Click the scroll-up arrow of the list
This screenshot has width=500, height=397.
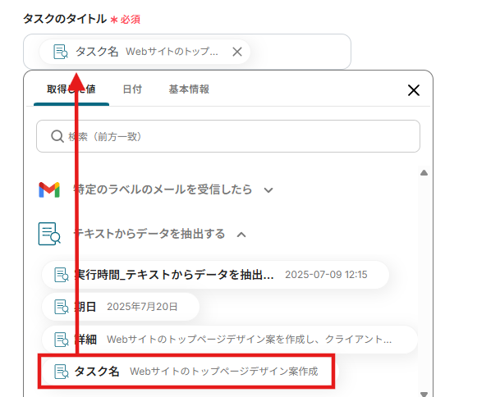(x=424, y=173)
